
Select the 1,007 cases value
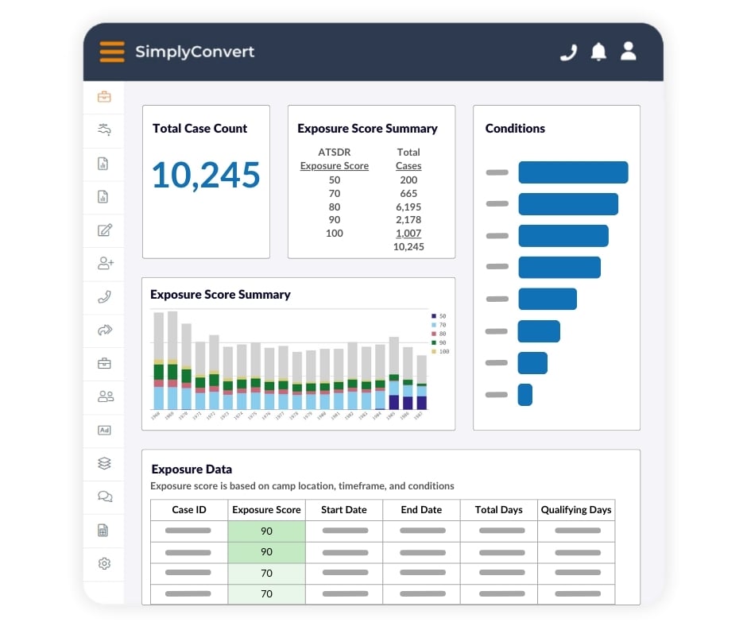[408, 233]
